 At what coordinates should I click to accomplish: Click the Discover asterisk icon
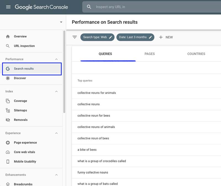coord(8,78)
